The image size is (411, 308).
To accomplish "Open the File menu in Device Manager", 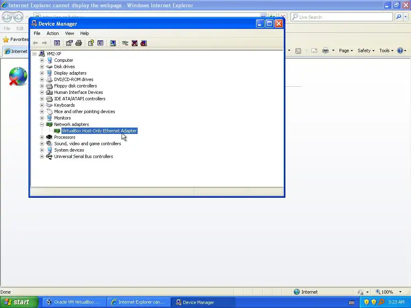I will click(37, 33).
